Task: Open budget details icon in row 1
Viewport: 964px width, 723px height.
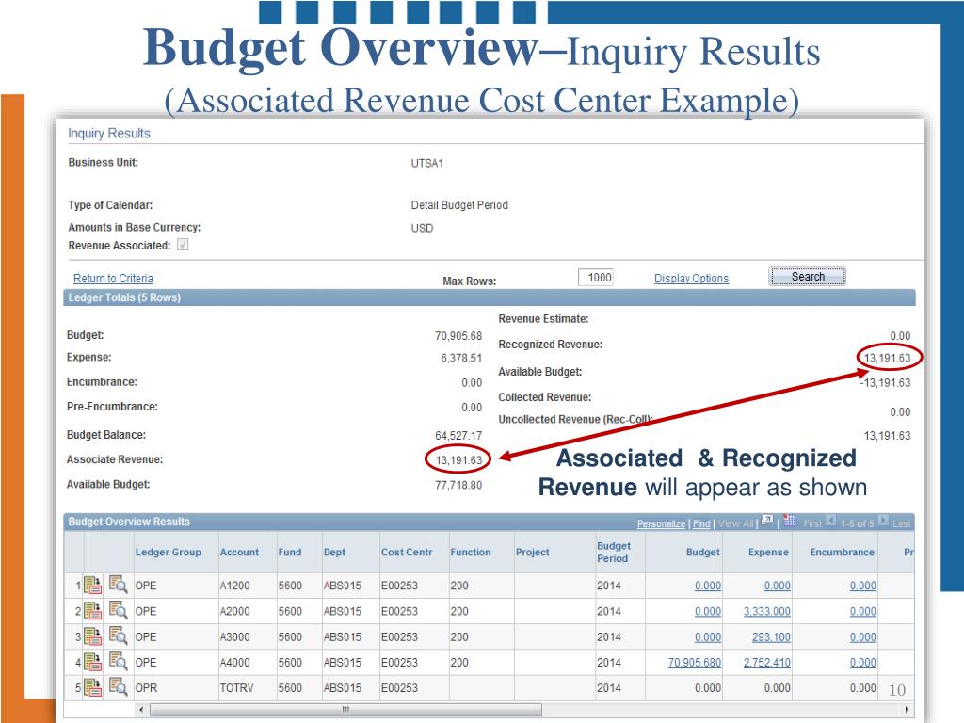Action: tap(92, 585)
